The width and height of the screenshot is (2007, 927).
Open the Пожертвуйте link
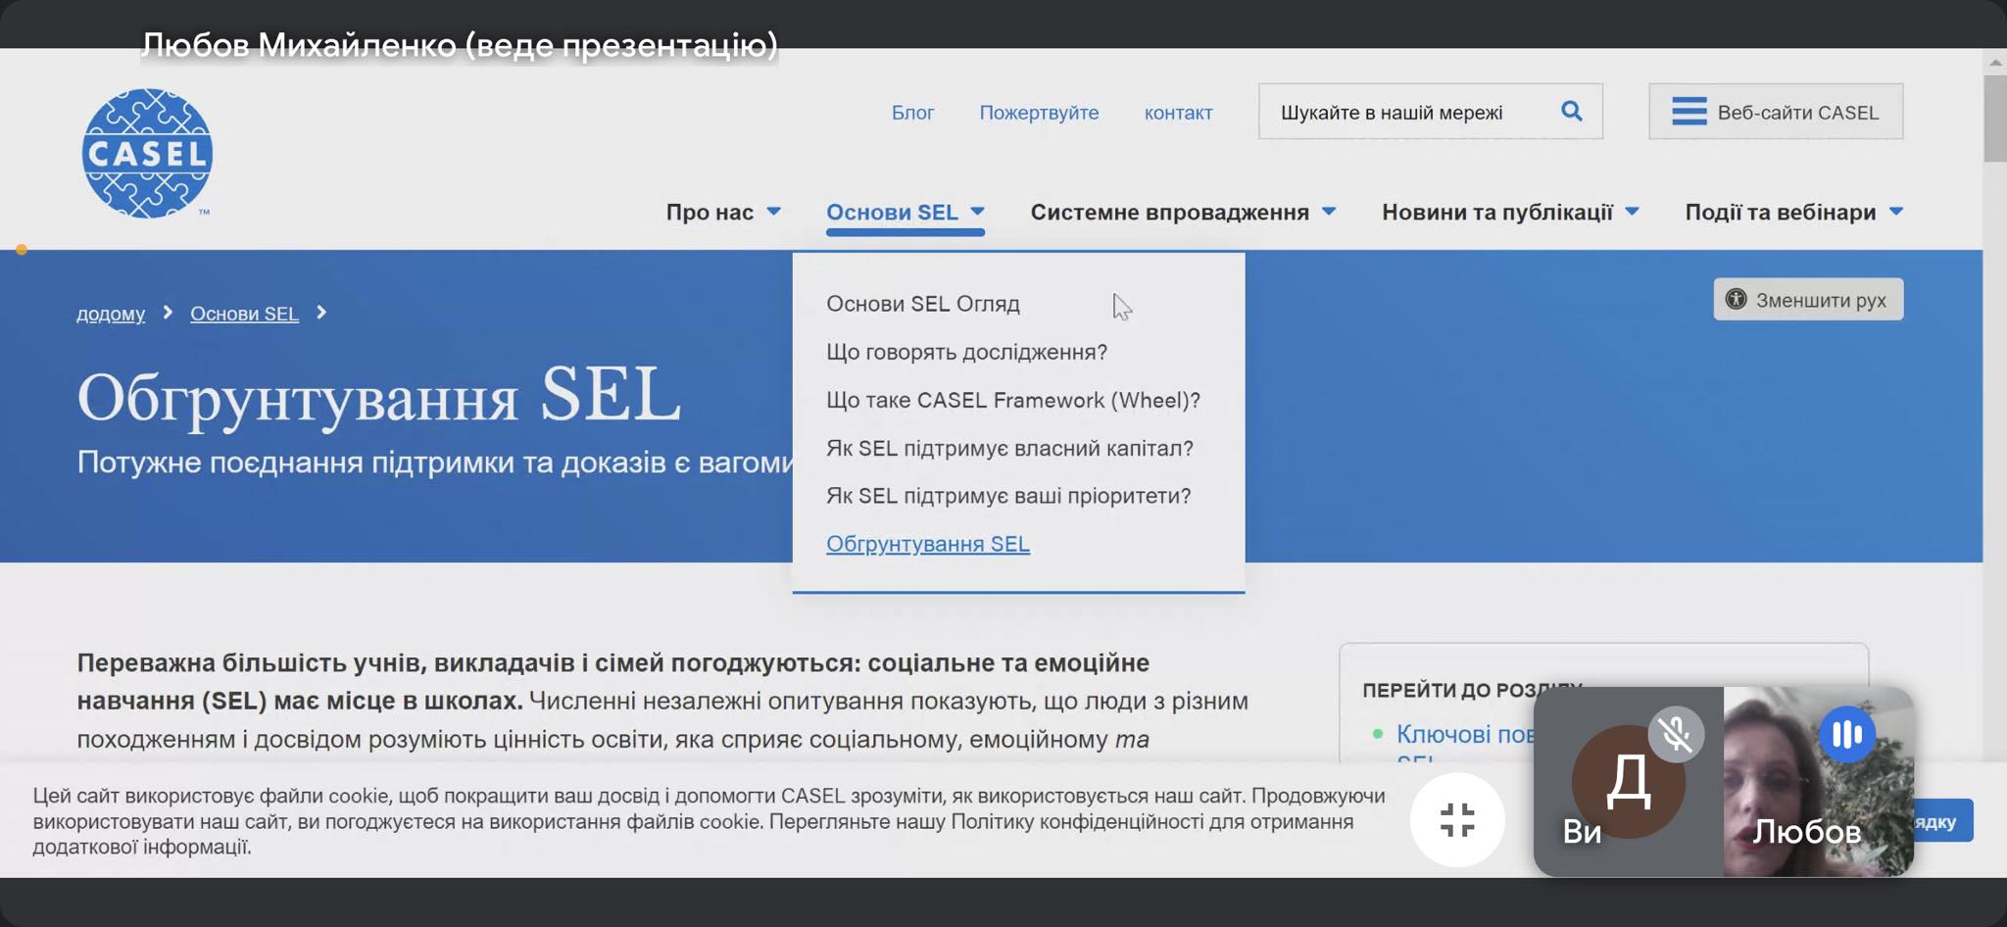click(x=1039, y=113)
